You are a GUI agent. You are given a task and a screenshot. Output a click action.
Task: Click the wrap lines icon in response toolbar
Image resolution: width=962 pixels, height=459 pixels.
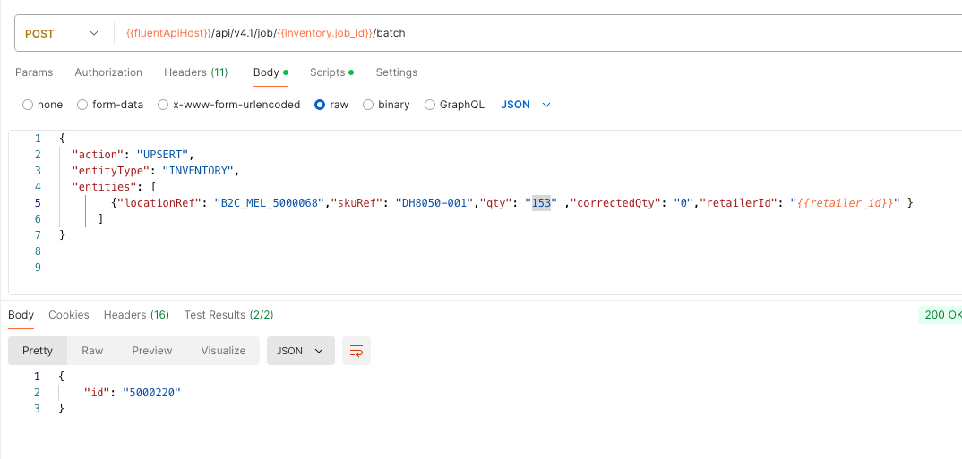pyautogui.click(x=356, y=351)
